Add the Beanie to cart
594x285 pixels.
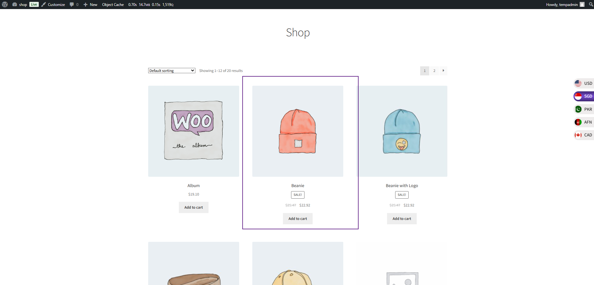(x=298, y=219)
